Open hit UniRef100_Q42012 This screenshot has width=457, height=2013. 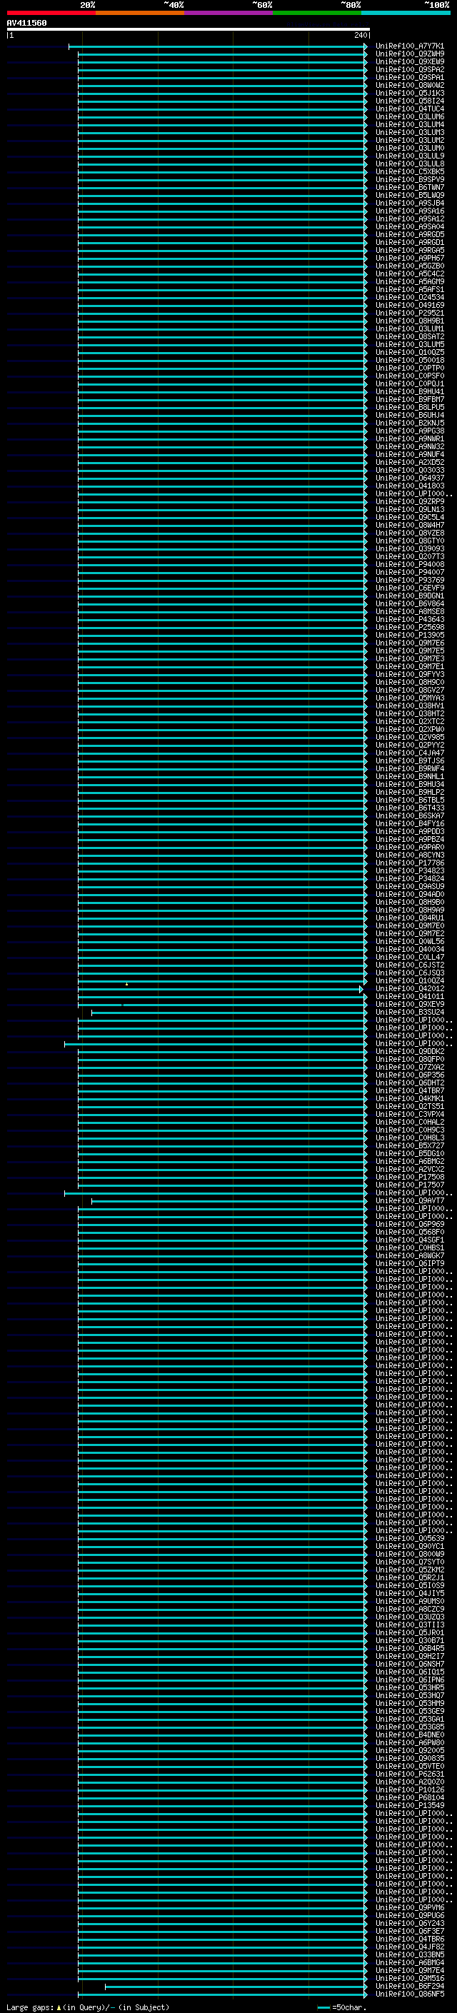pos(409,988)
